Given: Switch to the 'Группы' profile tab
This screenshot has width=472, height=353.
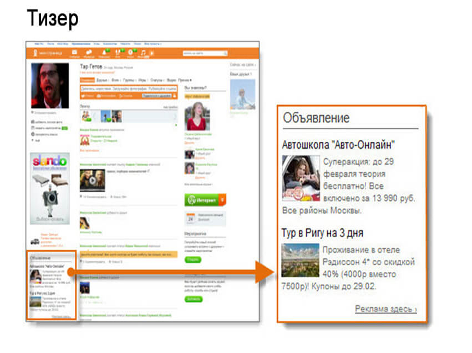Looking at the screenshot, I should pyautogui.click(x=129, y=80).
